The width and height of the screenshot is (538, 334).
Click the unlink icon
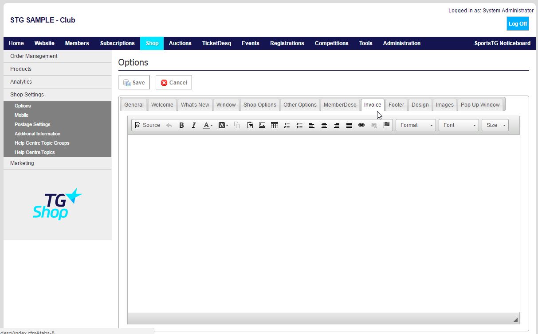[x=374, y=125]
